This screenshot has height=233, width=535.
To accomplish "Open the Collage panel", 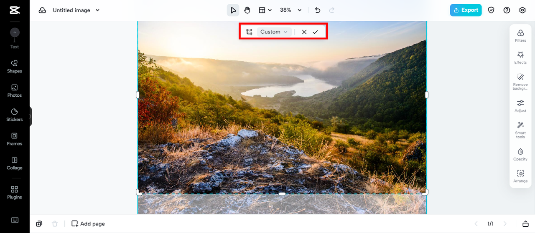I will click(15, 163).
